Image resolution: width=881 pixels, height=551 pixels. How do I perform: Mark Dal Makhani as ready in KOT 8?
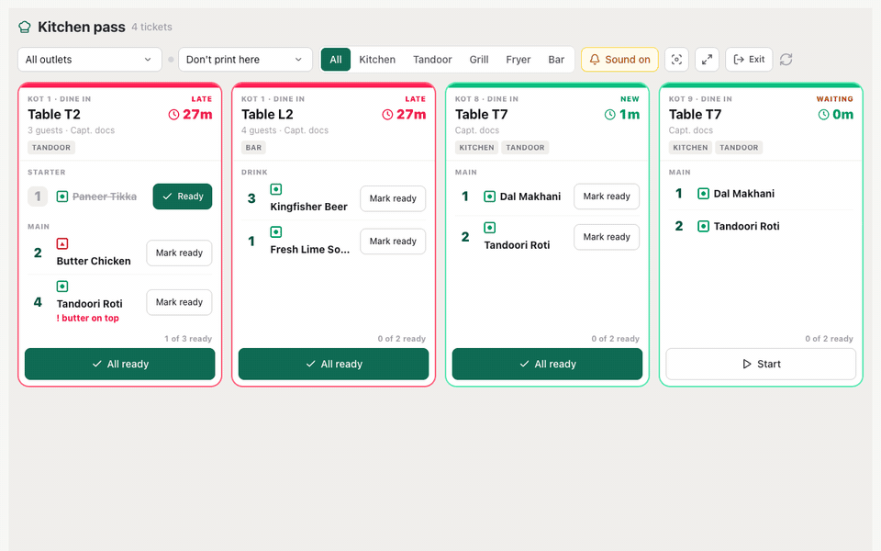coord(607,197)
